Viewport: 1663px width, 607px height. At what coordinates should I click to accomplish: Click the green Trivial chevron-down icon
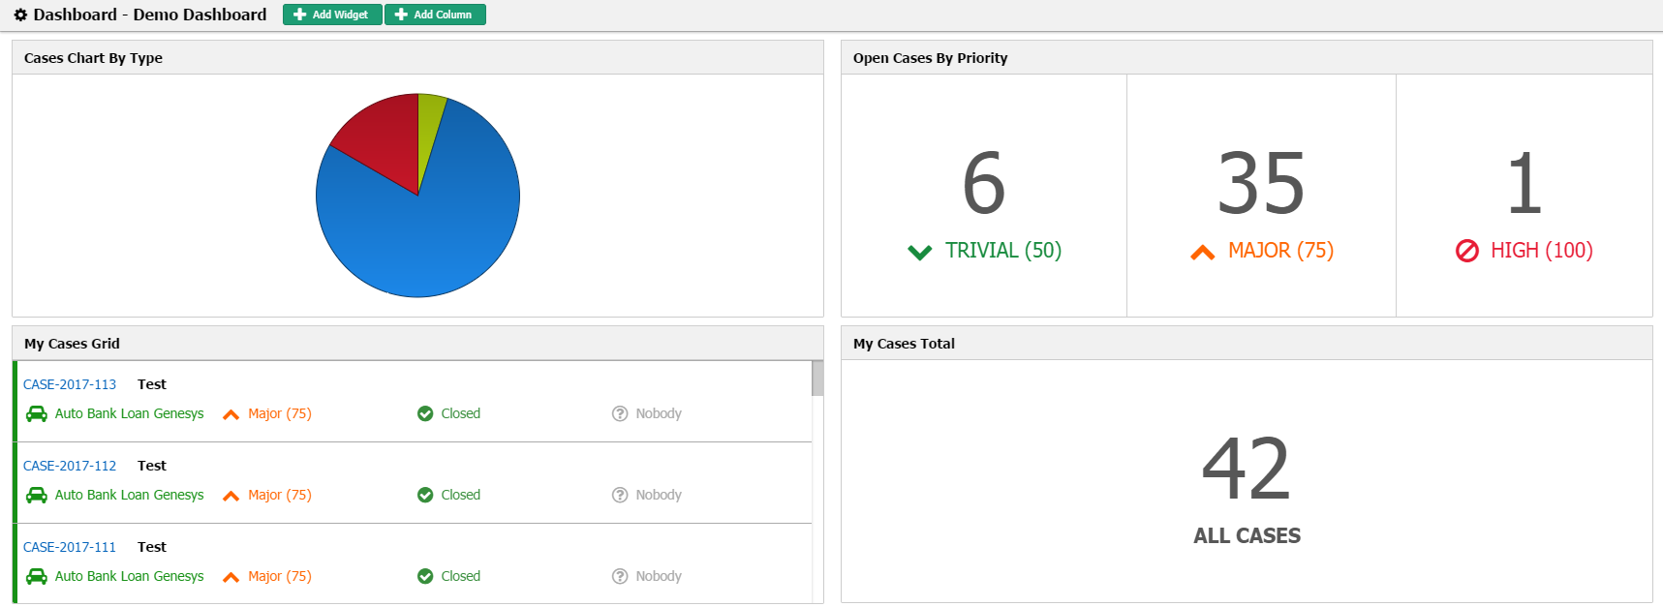pyautogui.click(x=920, y=252)
